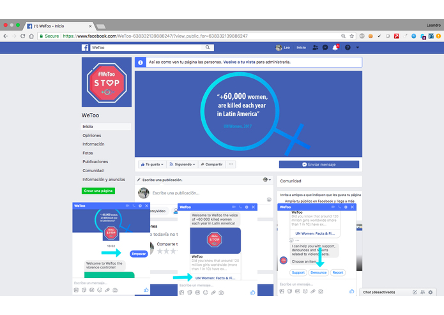Image resolution: width=444 pixels, height=315 pixels.
Task: Open options gear in the Empezar chat
Action: (140, 206)
